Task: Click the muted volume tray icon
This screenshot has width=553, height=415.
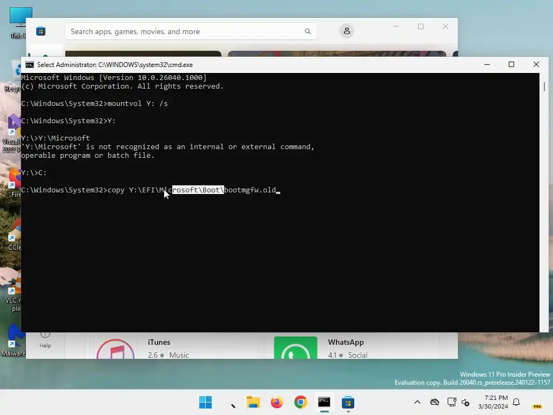Action: pyautogui.click(x=466, y=402)
